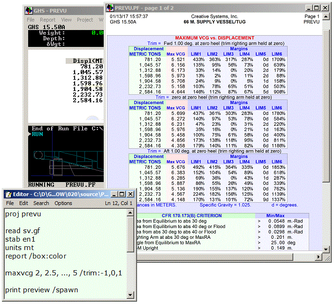Click the preview horizontal scrollbar thumb
Image resolution: width=335 pixels, height=304 pixels.
tap(215, 257)
